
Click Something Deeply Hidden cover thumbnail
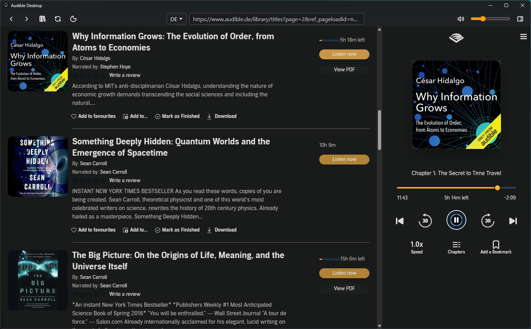point(38,166)
